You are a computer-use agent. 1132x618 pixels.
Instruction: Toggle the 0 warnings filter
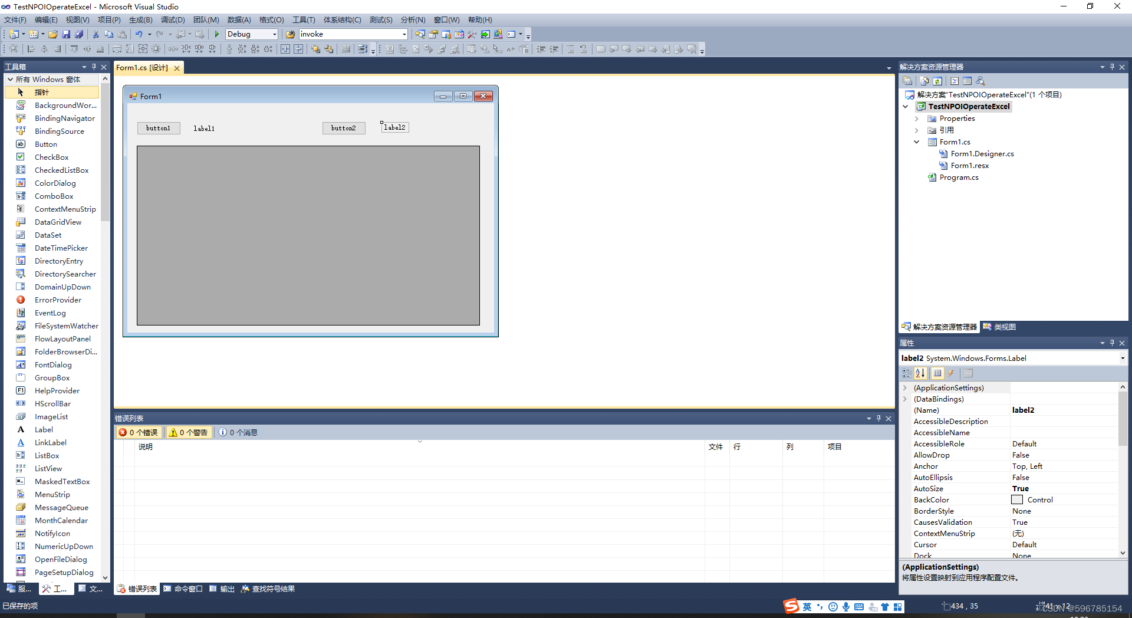pos(189,432)
